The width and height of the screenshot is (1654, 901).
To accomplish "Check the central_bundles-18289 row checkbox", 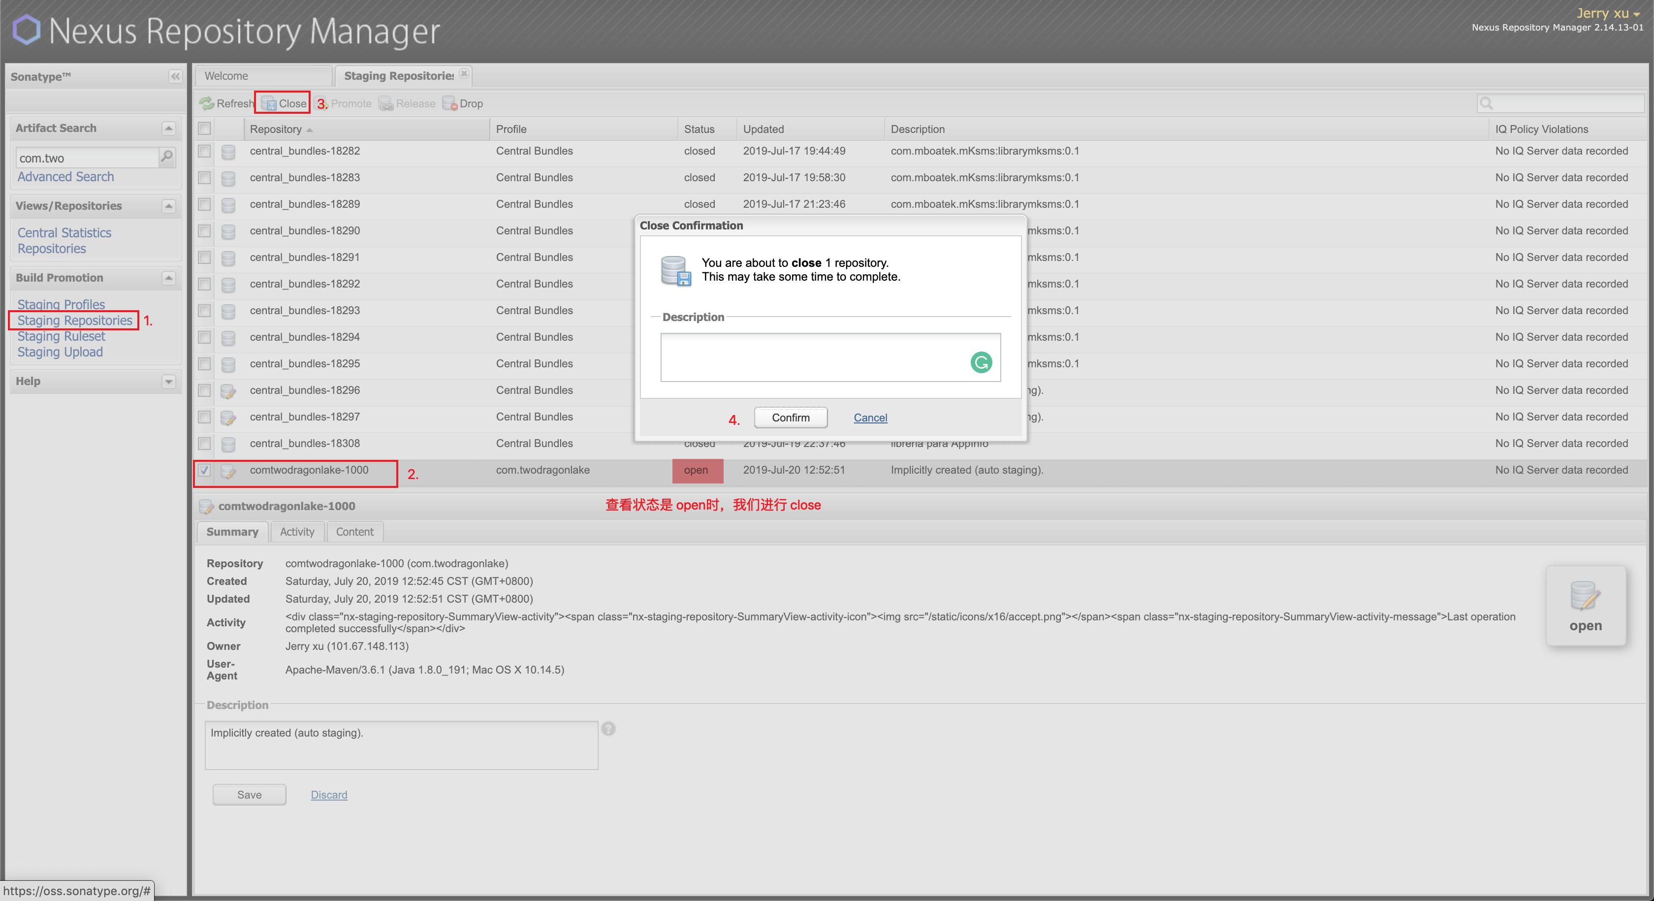I will [x=204, y=204].
